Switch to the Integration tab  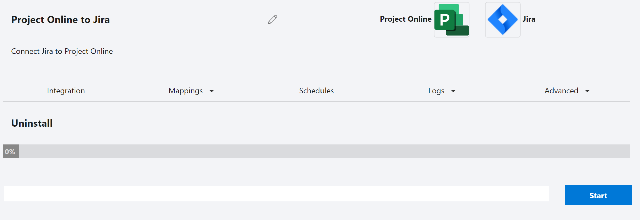(x=66, y=91)
